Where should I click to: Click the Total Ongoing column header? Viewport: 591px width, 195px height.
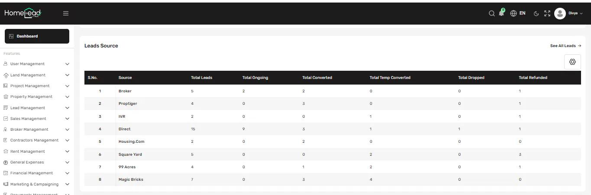tap(255, 78)
